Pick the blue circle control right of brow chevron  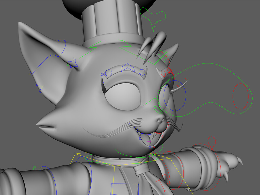point(142,72)
